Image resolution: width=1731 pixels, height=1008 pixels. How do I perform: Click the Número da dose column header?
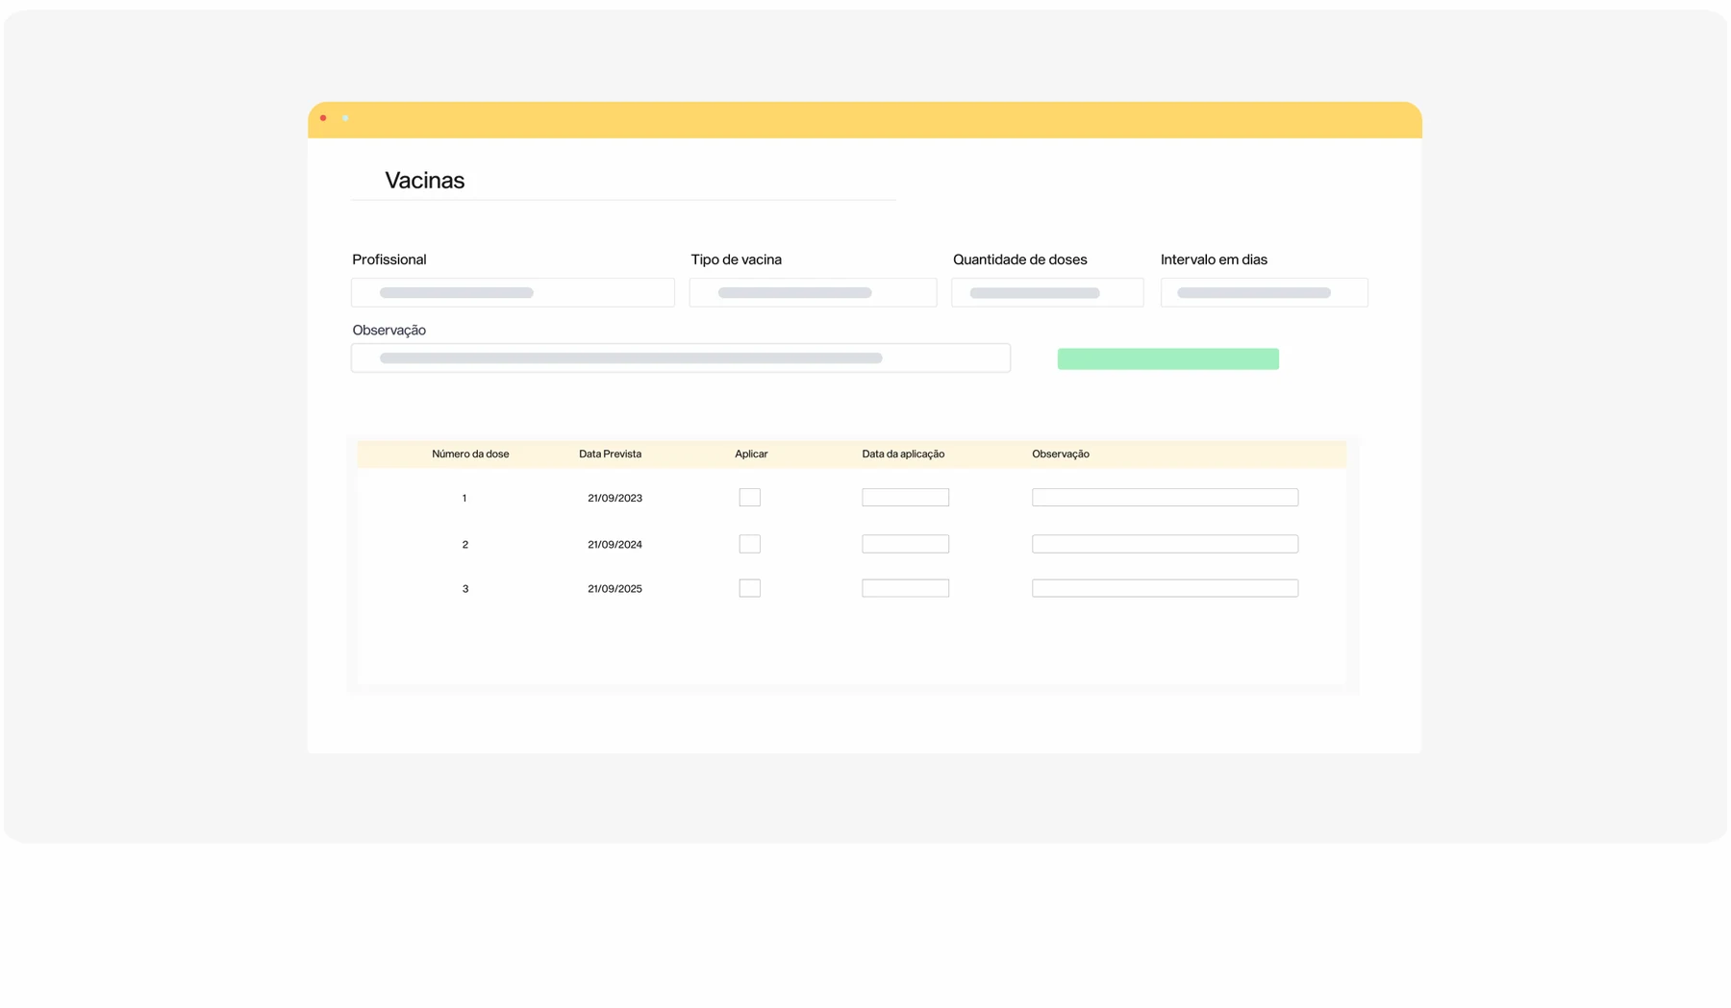[470, 454]
